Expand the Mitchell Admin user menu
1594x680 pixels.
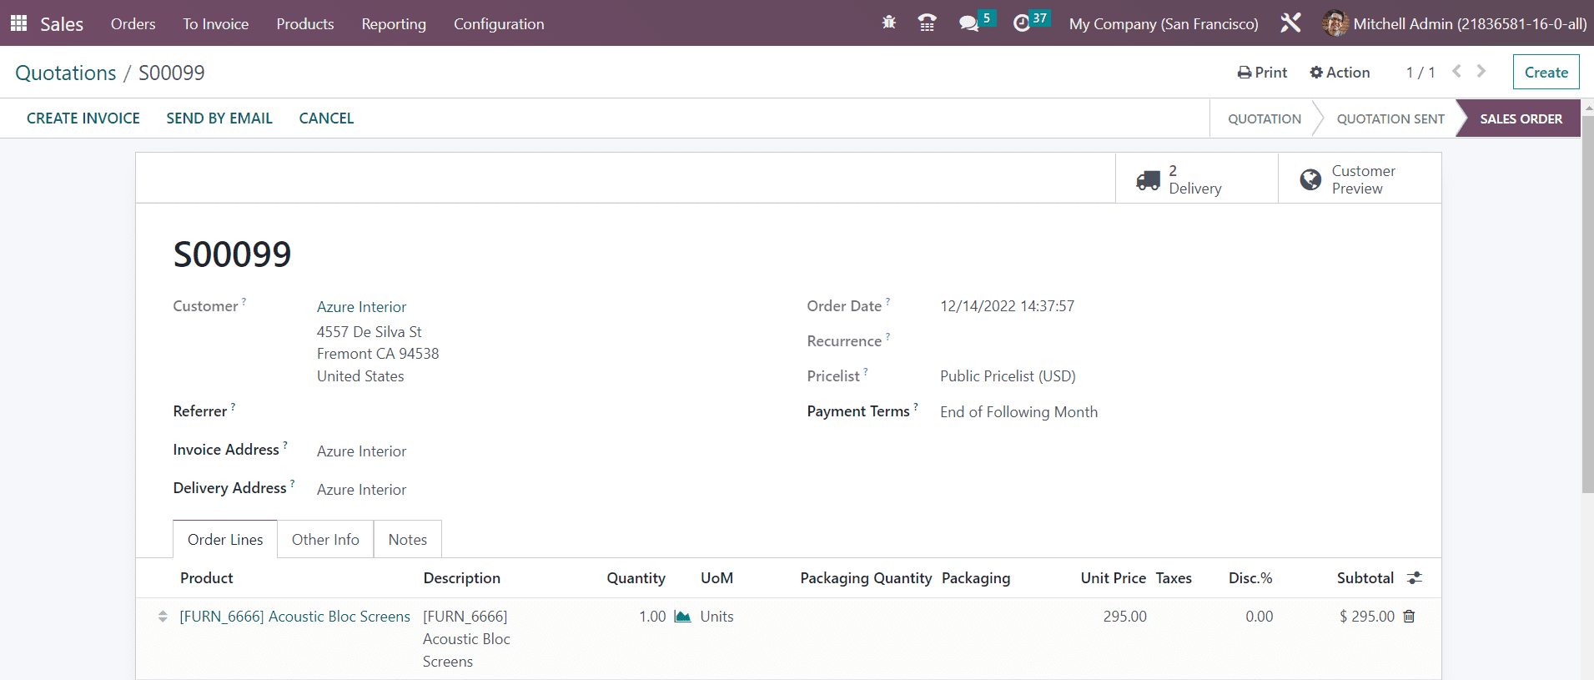[x=1455, y=23]
